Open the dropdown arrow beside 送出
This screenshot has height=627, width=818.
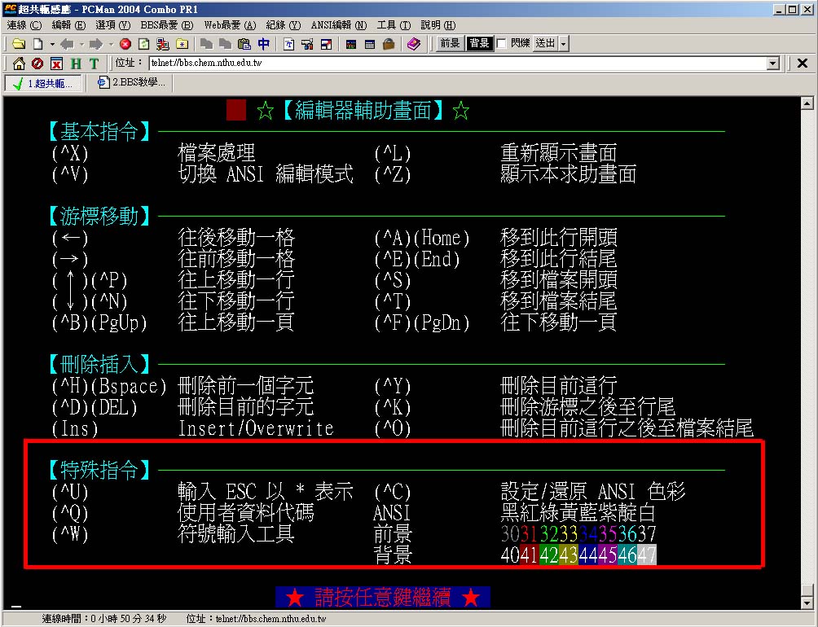click(x=564, y=44)
